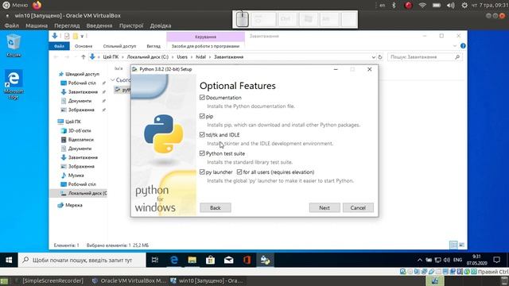Screen dimensions: 509x286
Task: Open File Explorer from the taskbar
Action: pyautogui.click(x=192, y=260)
